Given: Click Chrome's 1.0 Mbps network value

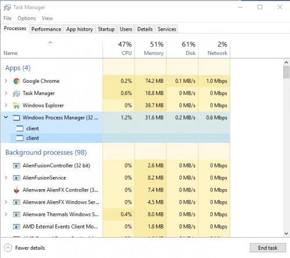Looking at the screenshot, I should [216, 81].
